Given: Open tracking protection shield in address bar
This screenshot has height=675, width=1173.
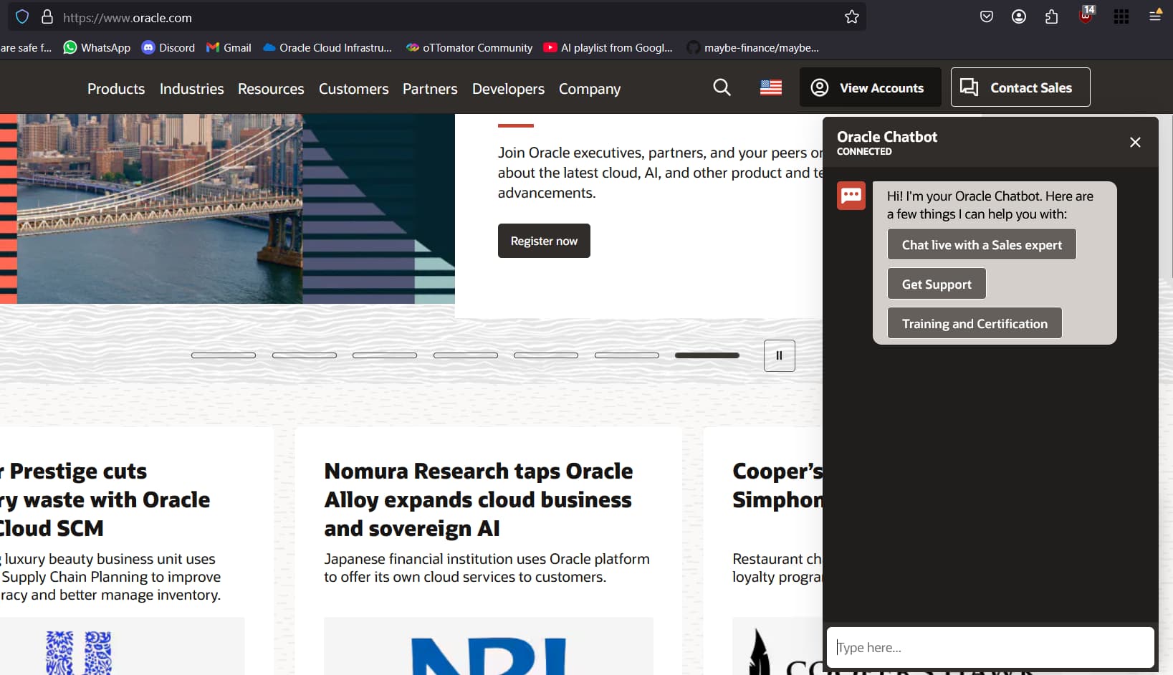Looking at the screenshot, I should pos(22,17).
